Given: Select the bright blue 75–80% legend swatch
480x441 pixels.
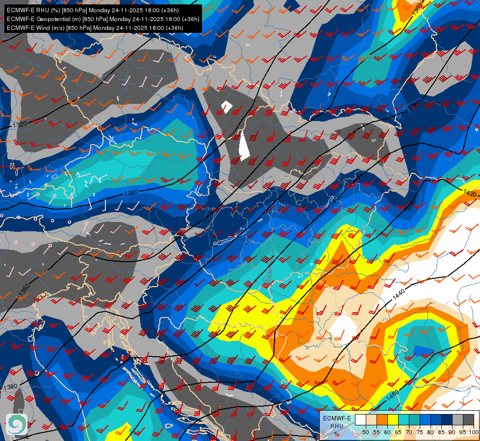Looking at the screenshot, I should tap(425, 420).
